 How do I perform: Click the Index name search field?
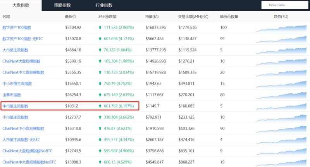[x=285, y=5]
